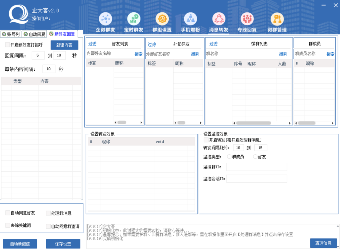The height and width of the screenshot is (252, 340).
Task: Open 过滤 filter in the 微群列表 panel
Action: 213,44
